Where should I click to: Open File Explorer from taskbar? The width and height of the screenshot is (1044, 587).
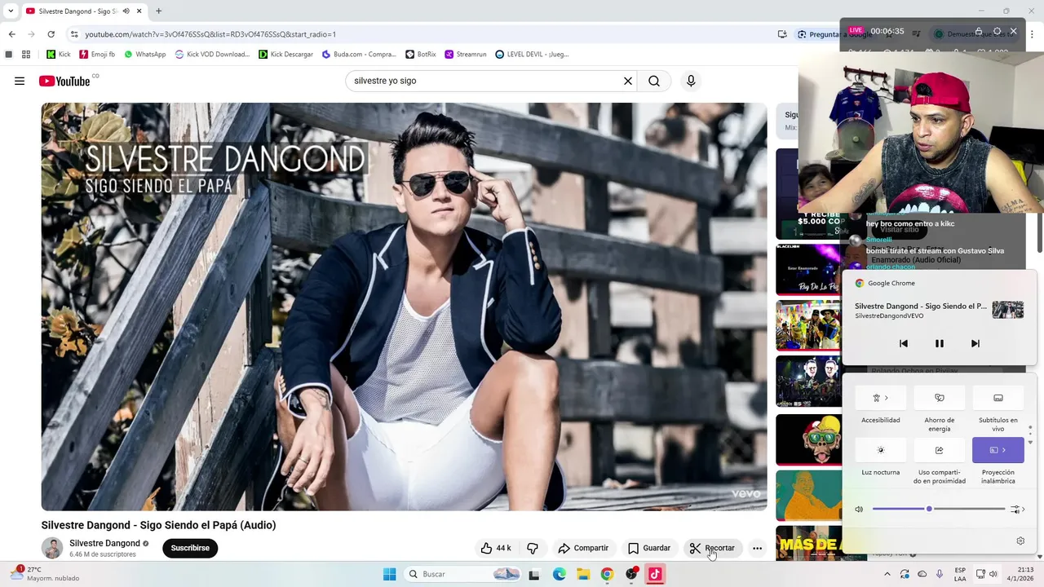(583, 574)
